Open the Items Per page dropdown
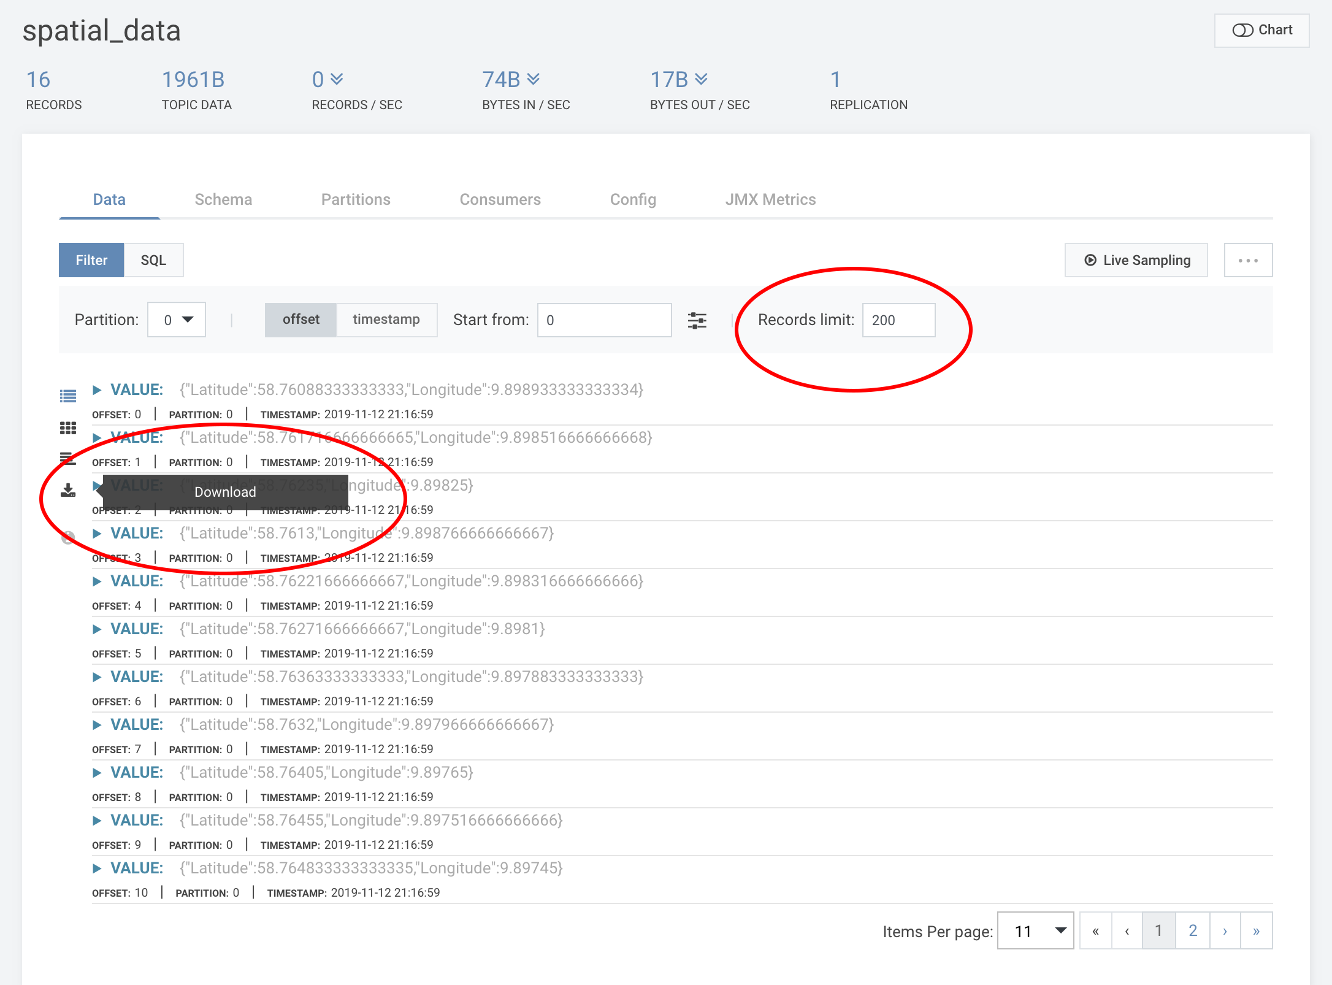This screenshot has height=985, width=1332. pos(1036,931)
